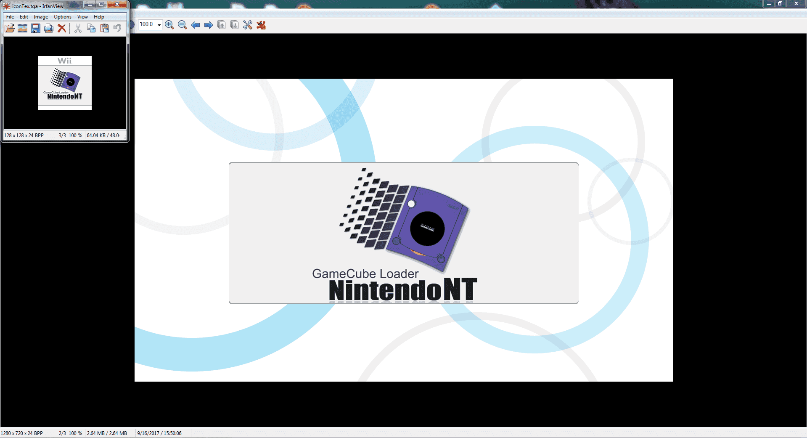Click the large GameCube Loader NintendoNT banner image
Screen dimensions: 807x438
click(x=404, y=230)
